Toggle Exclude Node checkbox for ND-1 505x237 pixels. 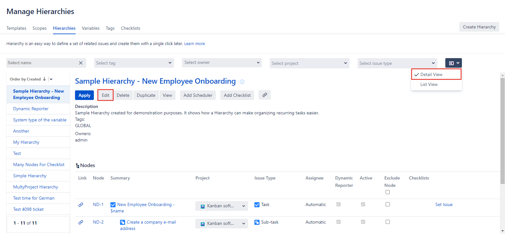tap(388, 204)
